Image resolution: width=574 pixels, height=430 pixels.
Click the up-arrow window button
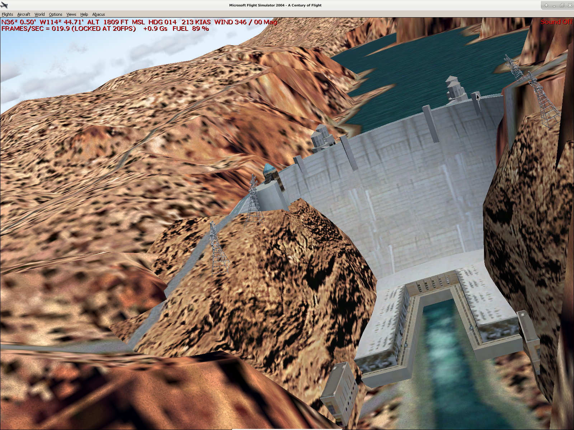click(x=546, y=5)
